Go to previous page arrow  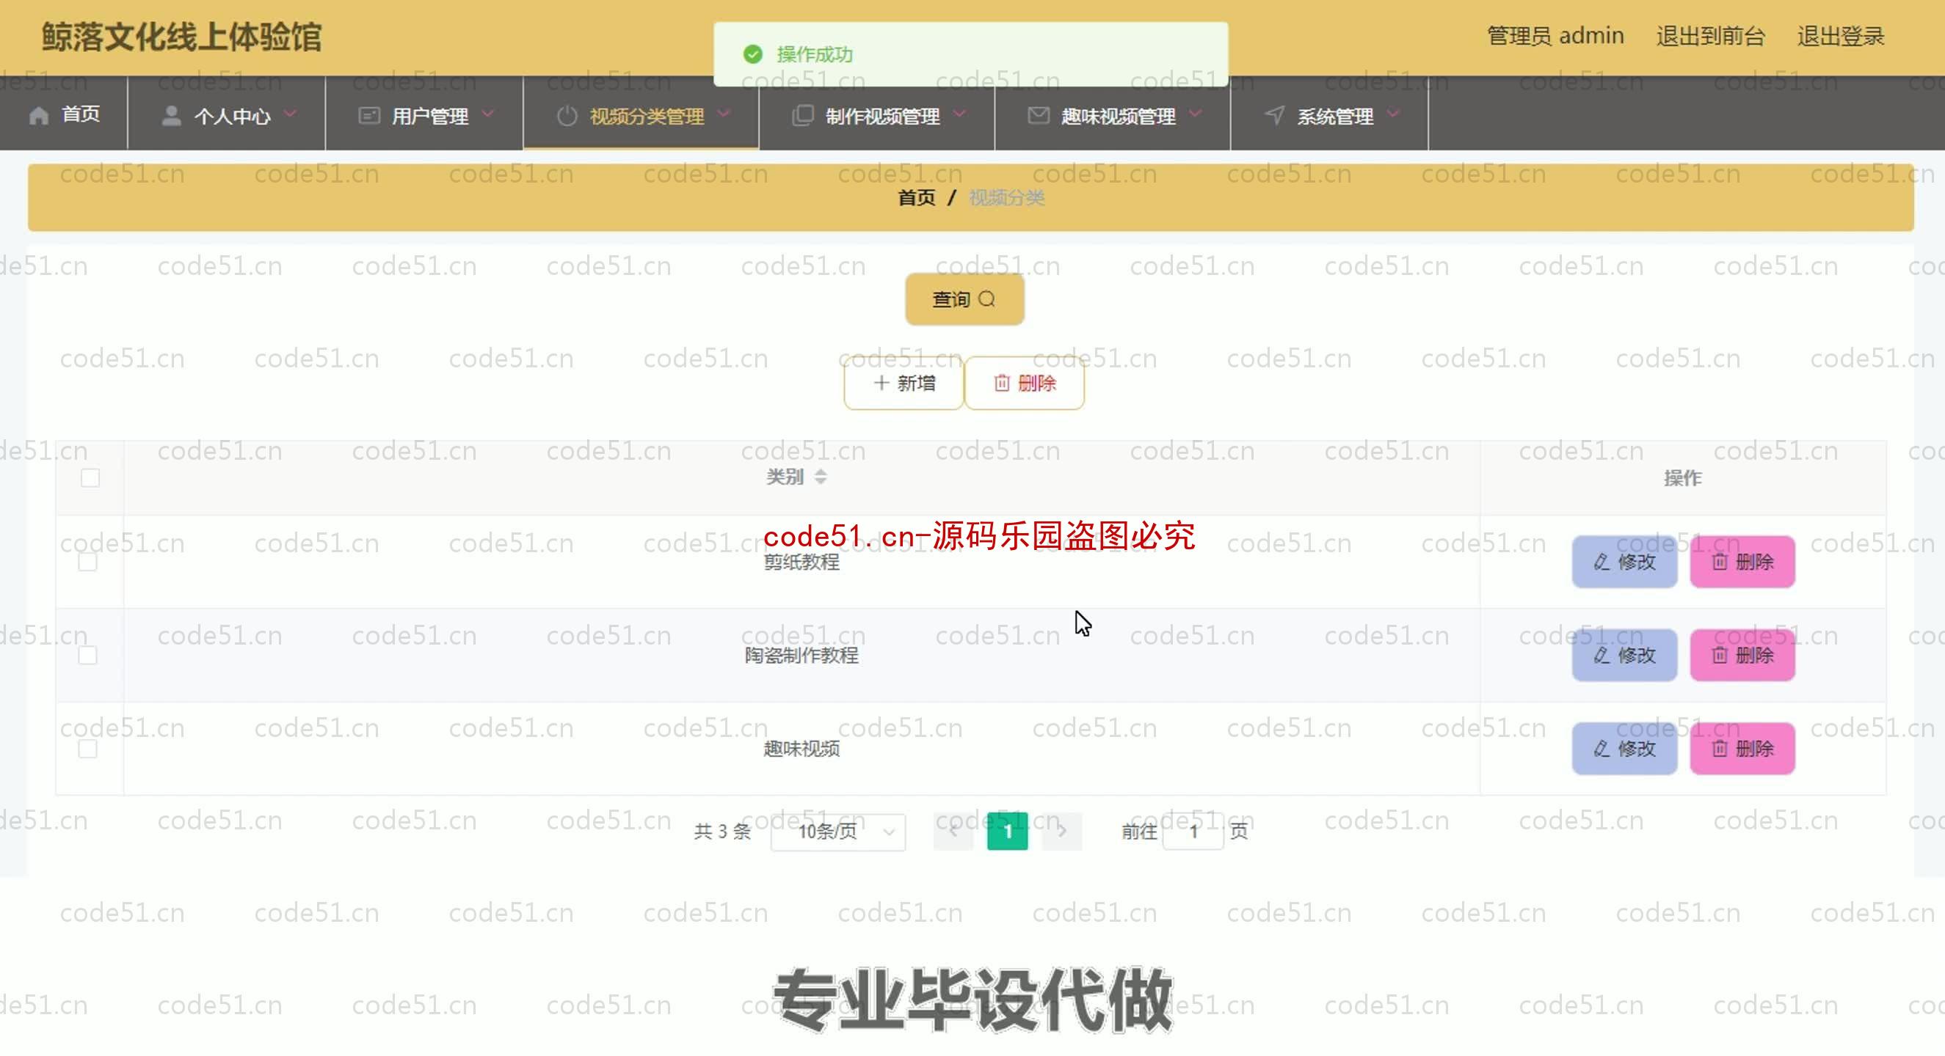coord(953,830)
